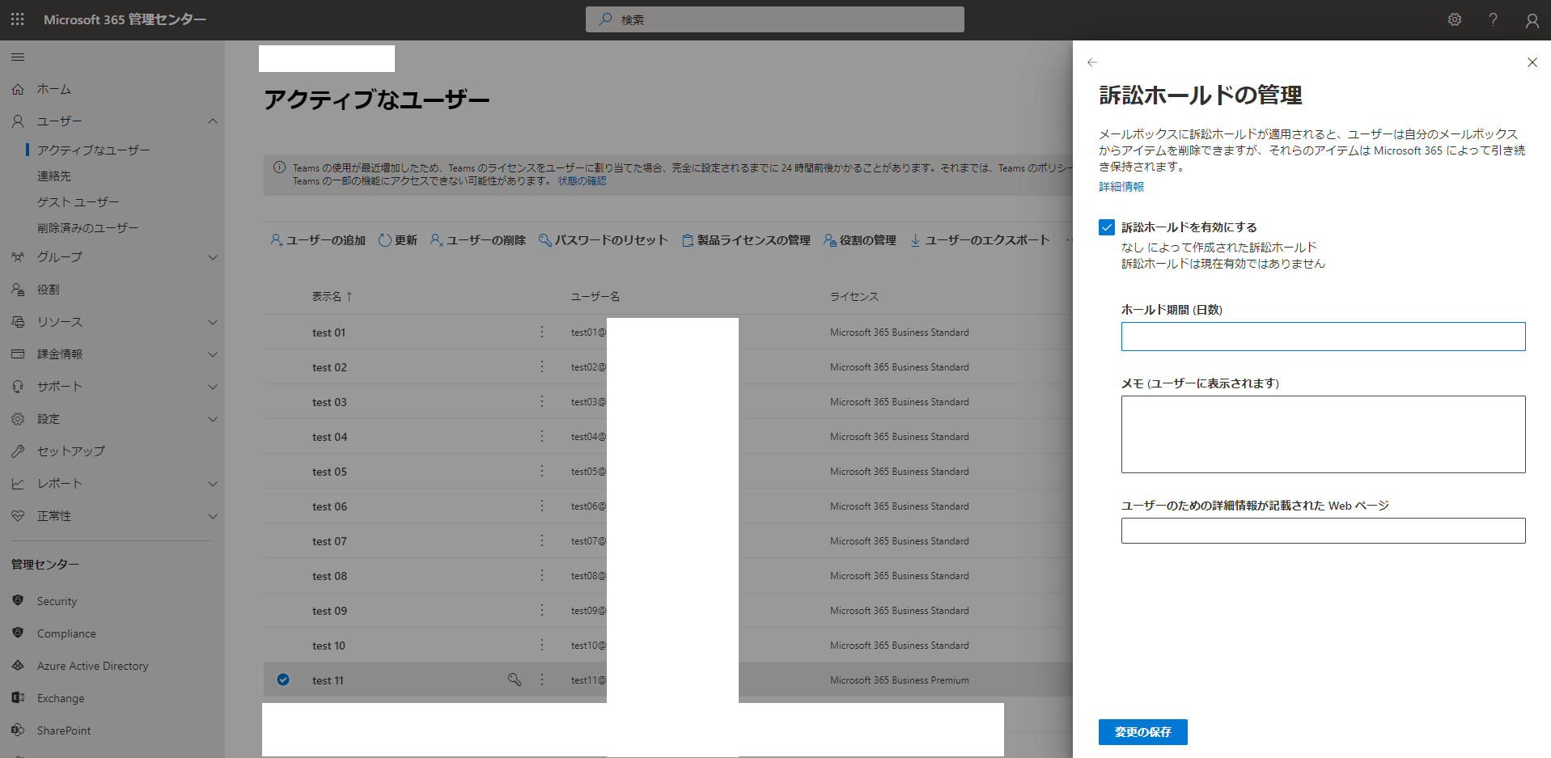Sort by ライセンス column header

[854, 297]
